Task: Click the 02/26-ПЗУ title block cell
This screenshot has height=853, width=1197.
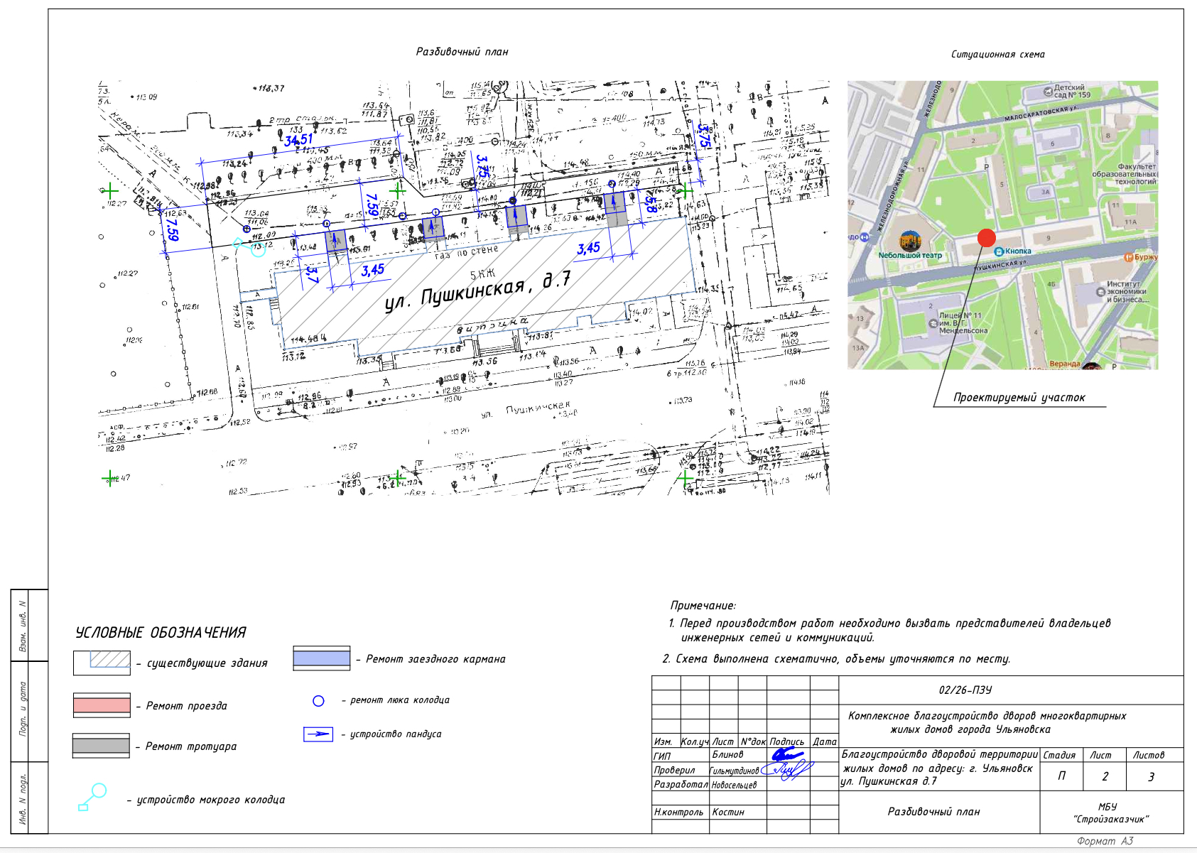Action: point(965,690)
